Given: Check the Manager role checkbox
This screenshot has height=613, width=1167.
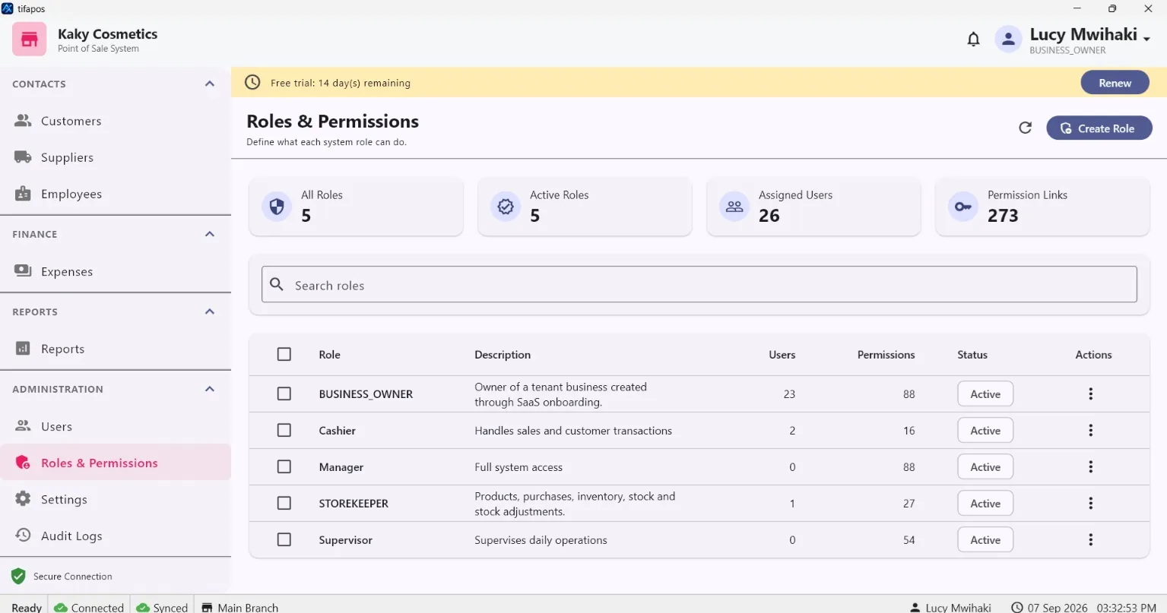Looking at the screenshot, I should 284,466.
